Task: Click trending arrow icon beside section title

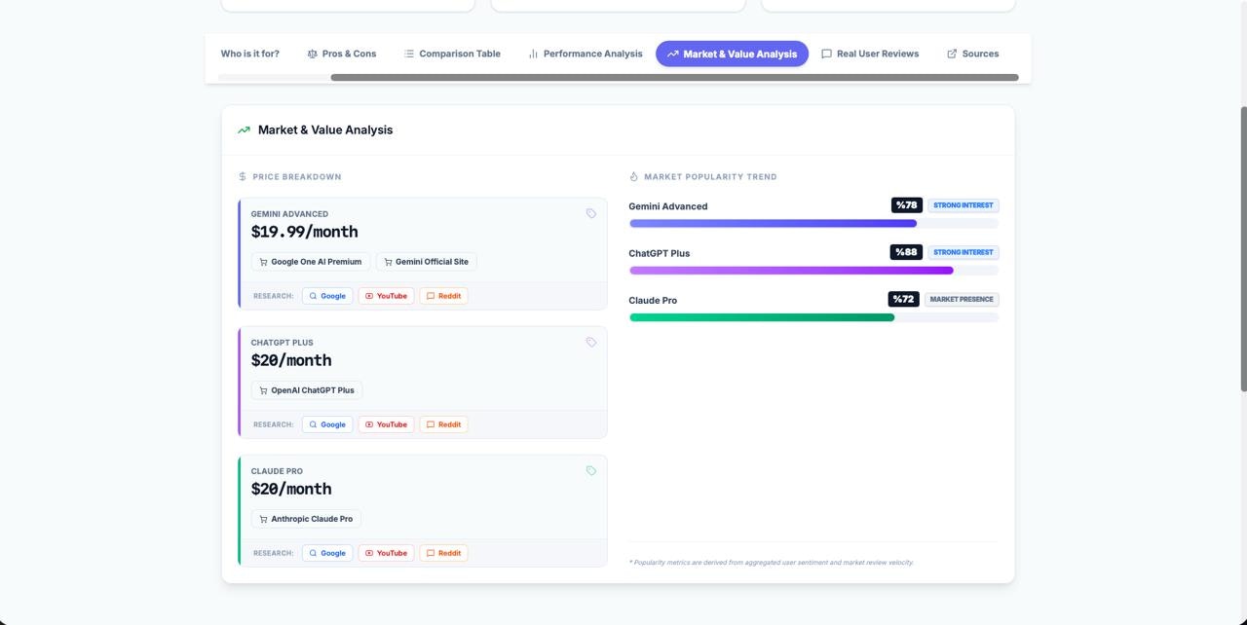Action: pyautogui.click(x=244, y=129)
